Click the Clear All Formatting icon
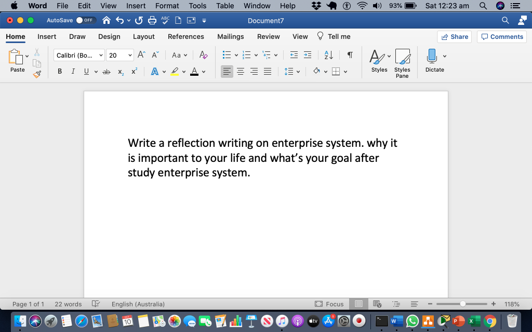532x332 pixels. coord(203,54)
